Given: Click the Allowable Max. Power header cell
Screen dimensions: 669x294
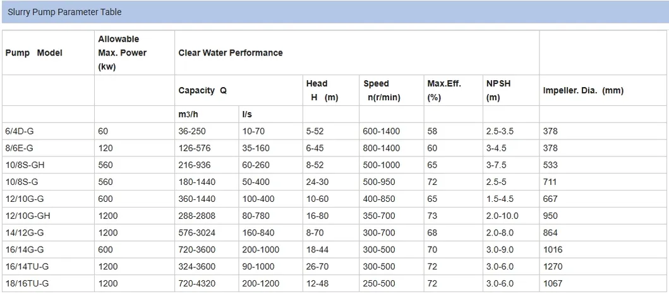Looking at the screenshot, I should click(122, 53).
